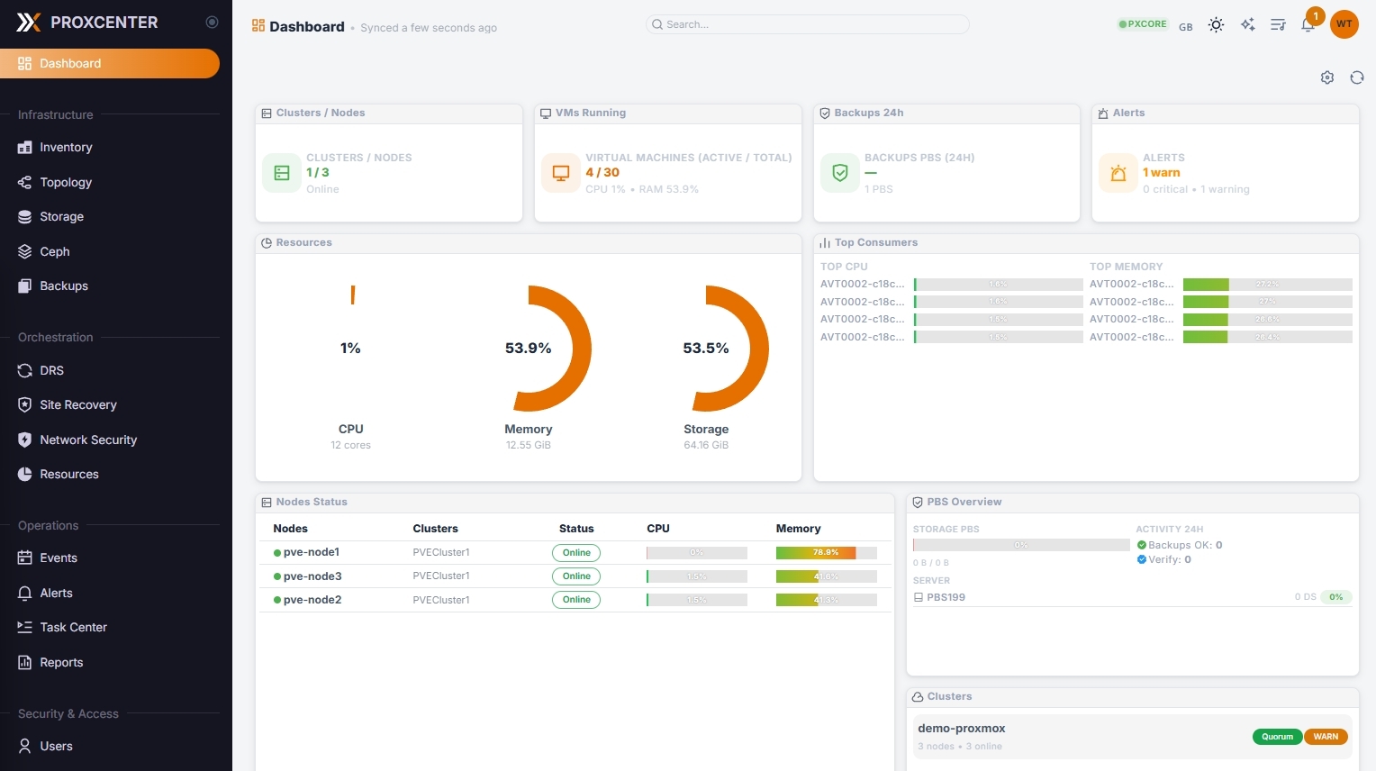This screenshot has width=1376, height=771.
Task: Click the AI sparkles icon in header
Action: (1247, 25)
